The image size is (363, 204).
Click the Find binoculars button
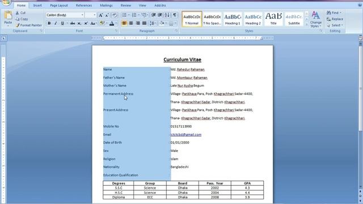coord(334,12)
